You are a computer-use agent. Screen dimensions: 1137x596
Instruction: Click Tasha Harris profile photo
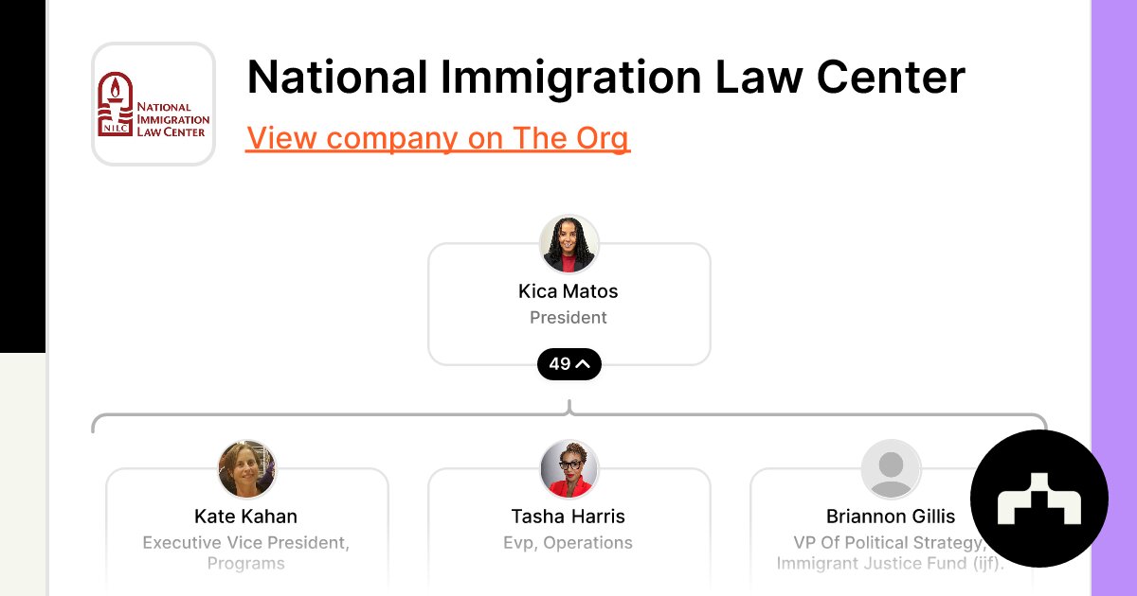tap(569, 469)
